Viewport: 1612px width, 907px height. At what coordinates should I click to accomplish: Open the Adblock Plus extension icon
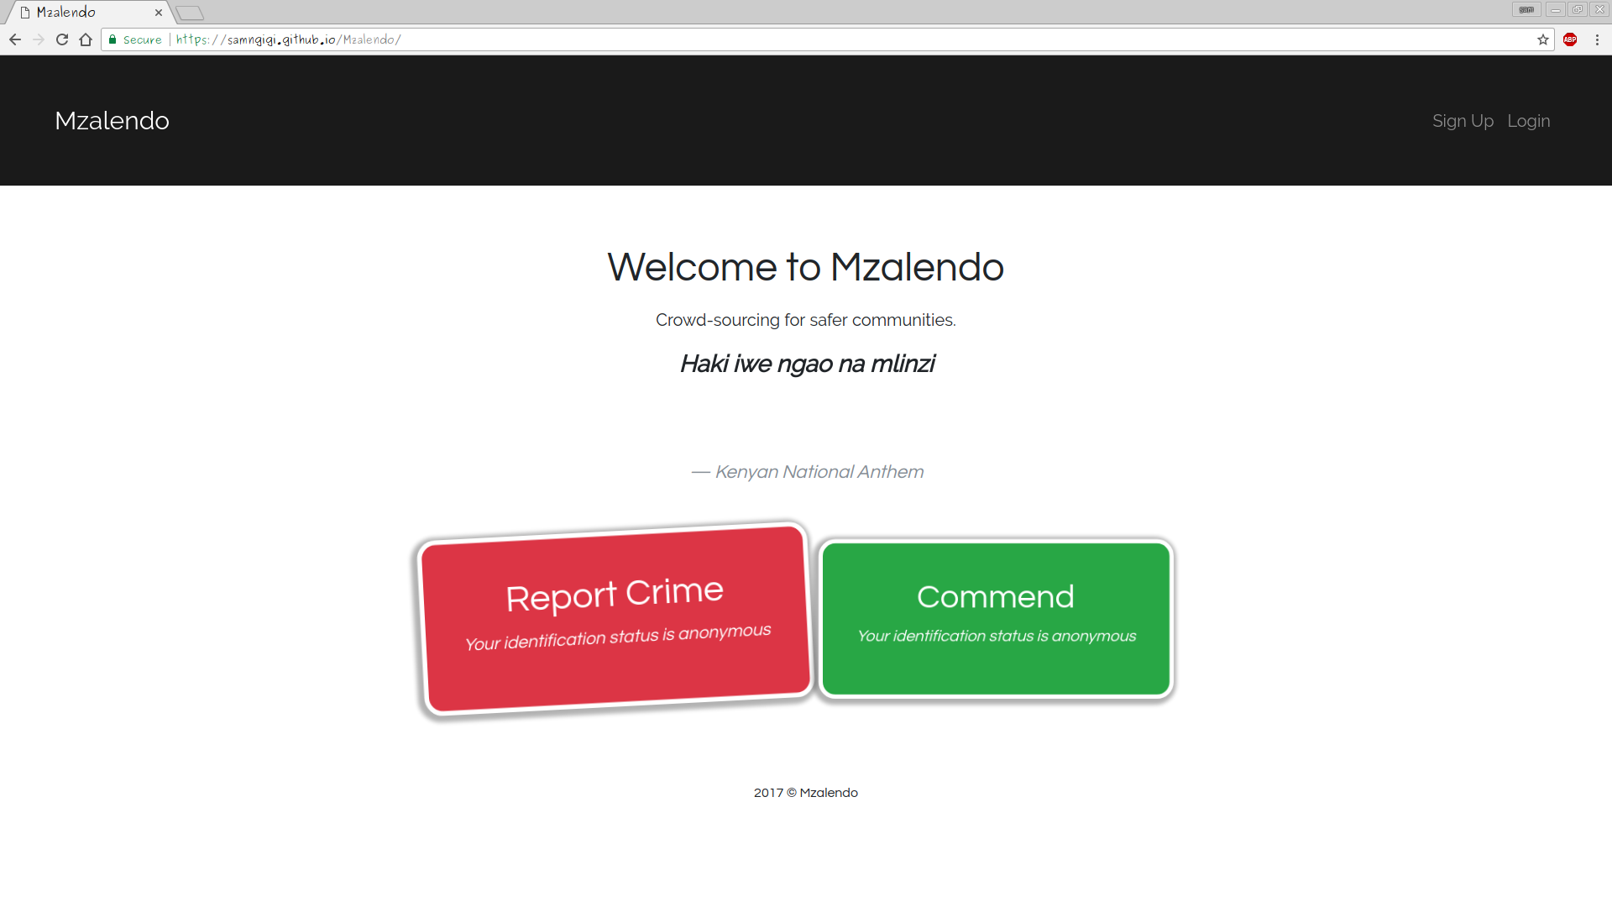point(1570,39)
